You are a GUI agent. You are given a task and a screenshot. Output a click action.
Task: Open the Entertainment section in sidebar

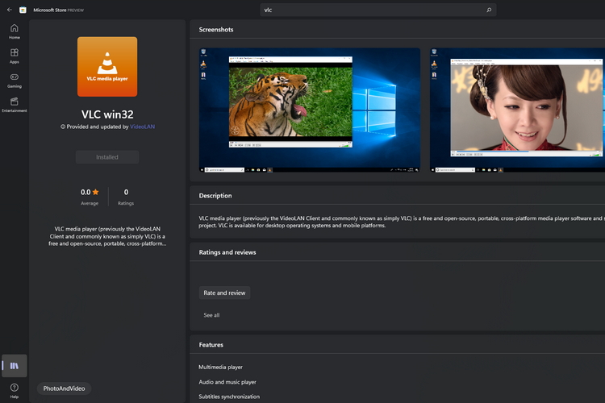(15, 105)
